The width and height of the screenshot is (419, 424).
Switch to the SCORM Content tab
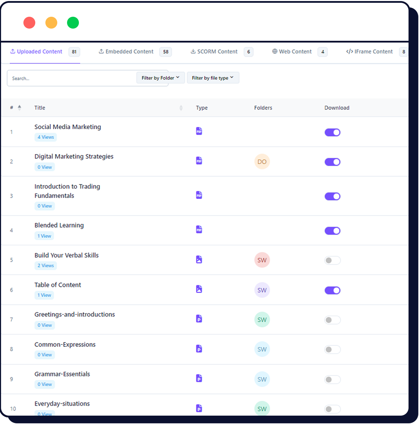[x=217, y=52]
